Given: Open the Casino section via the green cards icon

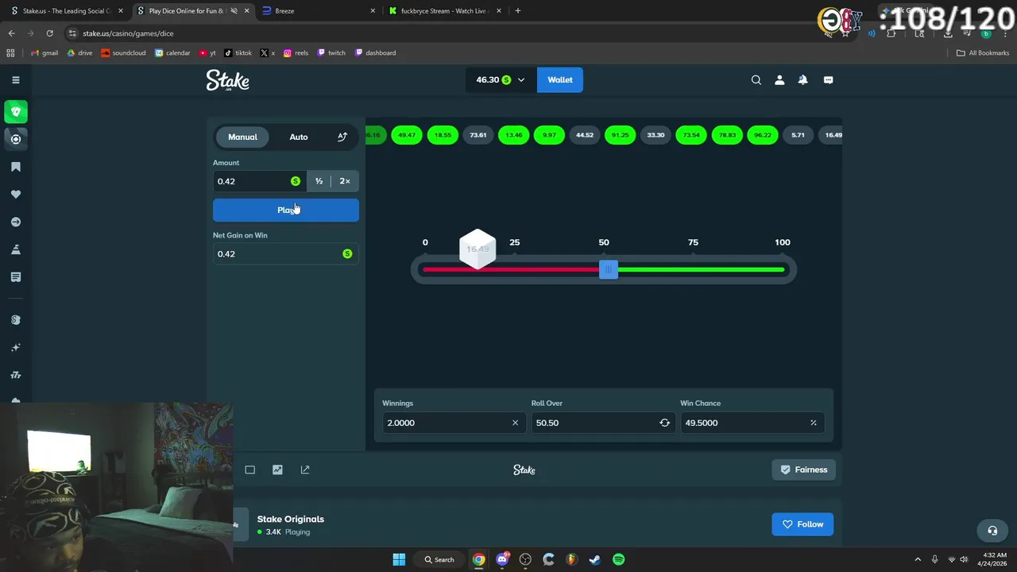Looking at the screenshot, I should point(16,111).
